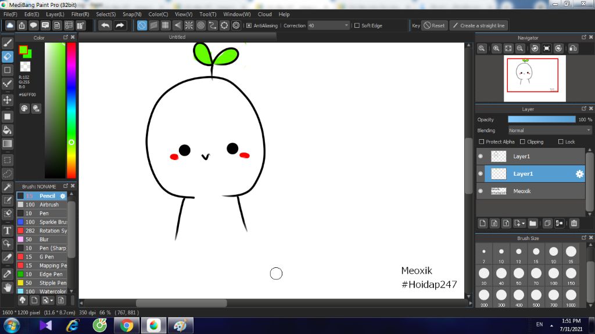Open the Filter menu
This screenshot has height=334, width=595.
[x=80, y=14]
